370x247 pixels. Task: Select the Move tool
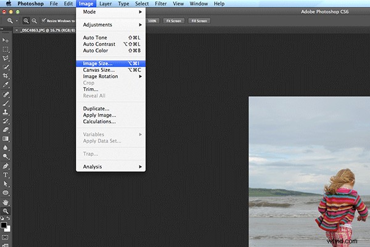(x=6, y=40)
